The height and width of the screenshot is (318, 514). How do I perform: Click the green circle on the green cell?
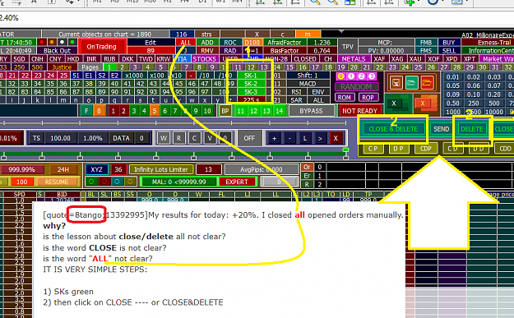[x=91, y=182]
